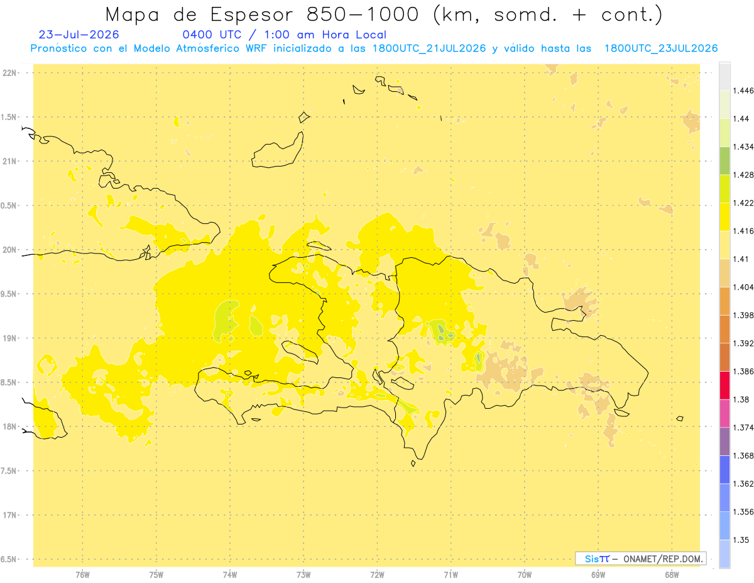754x583 pixels.
Task: Pick the blue colorbar segment between 1.362 and 1.368
Action: coord(724,470)
